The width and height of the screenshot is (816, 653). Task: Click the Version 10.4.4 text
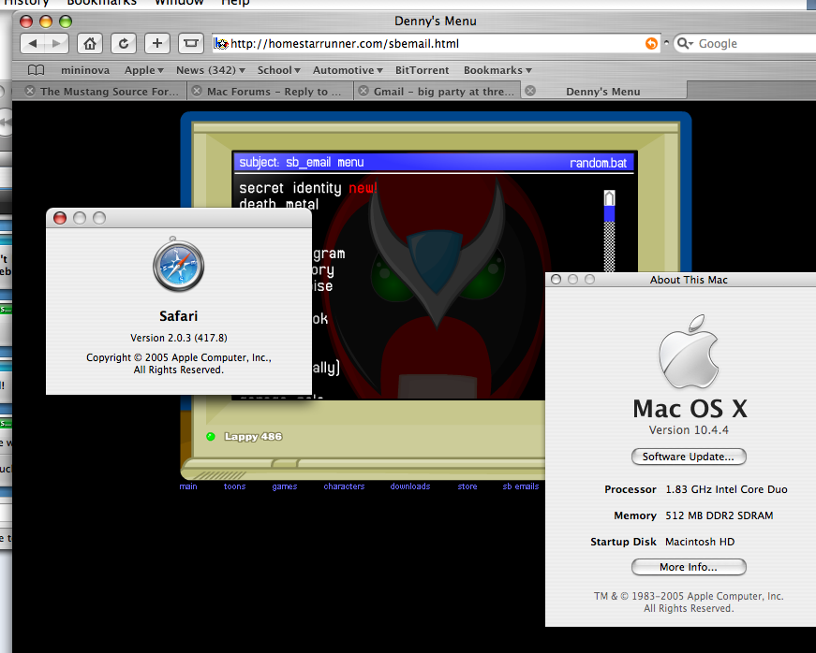[689, 430]
